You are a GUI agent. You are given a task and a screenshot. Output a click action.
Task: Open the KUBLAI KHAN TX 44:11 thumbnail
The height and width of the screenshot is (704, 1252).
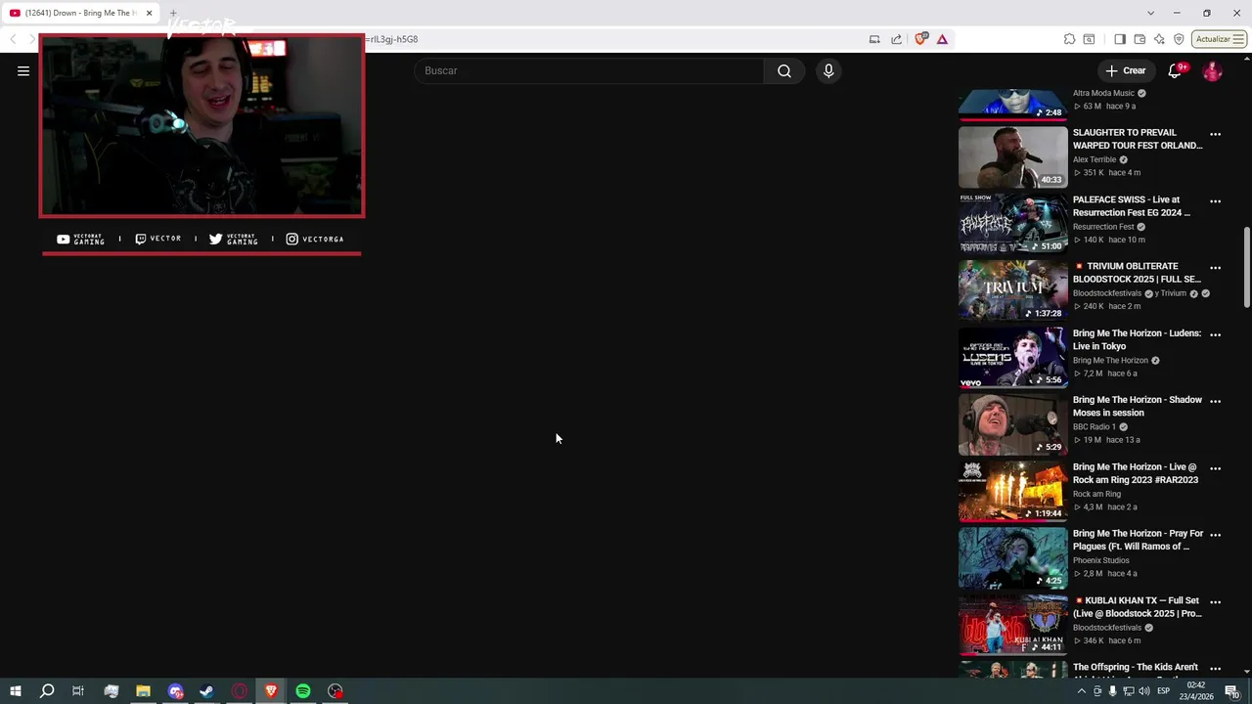tap(1012, 625)
